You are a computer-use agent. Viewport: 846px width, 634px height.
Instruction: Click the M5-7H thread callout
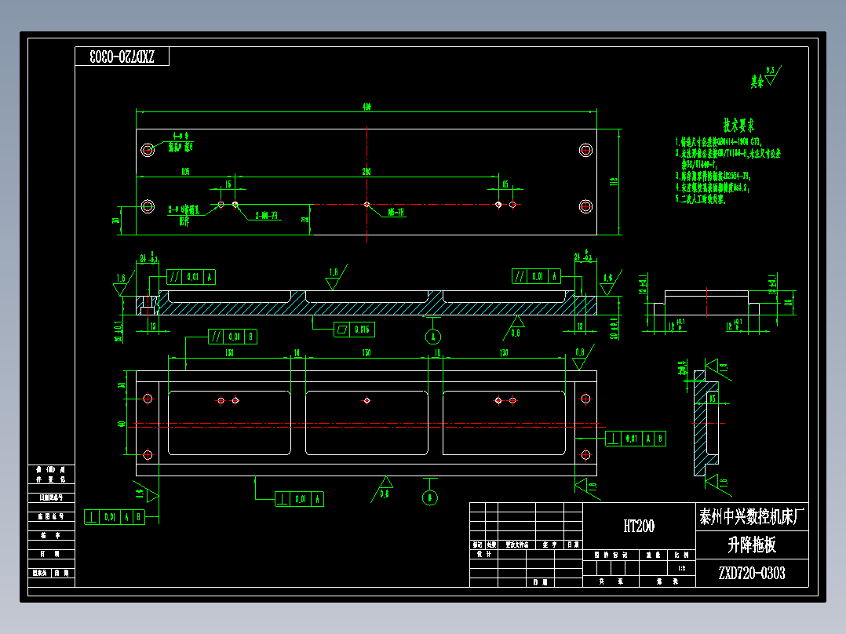click(x=396, y=213)
